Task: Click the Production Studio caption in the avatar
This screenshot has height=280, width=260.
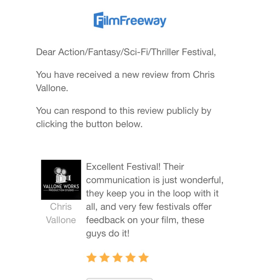Action: click(x=61, y=190)
